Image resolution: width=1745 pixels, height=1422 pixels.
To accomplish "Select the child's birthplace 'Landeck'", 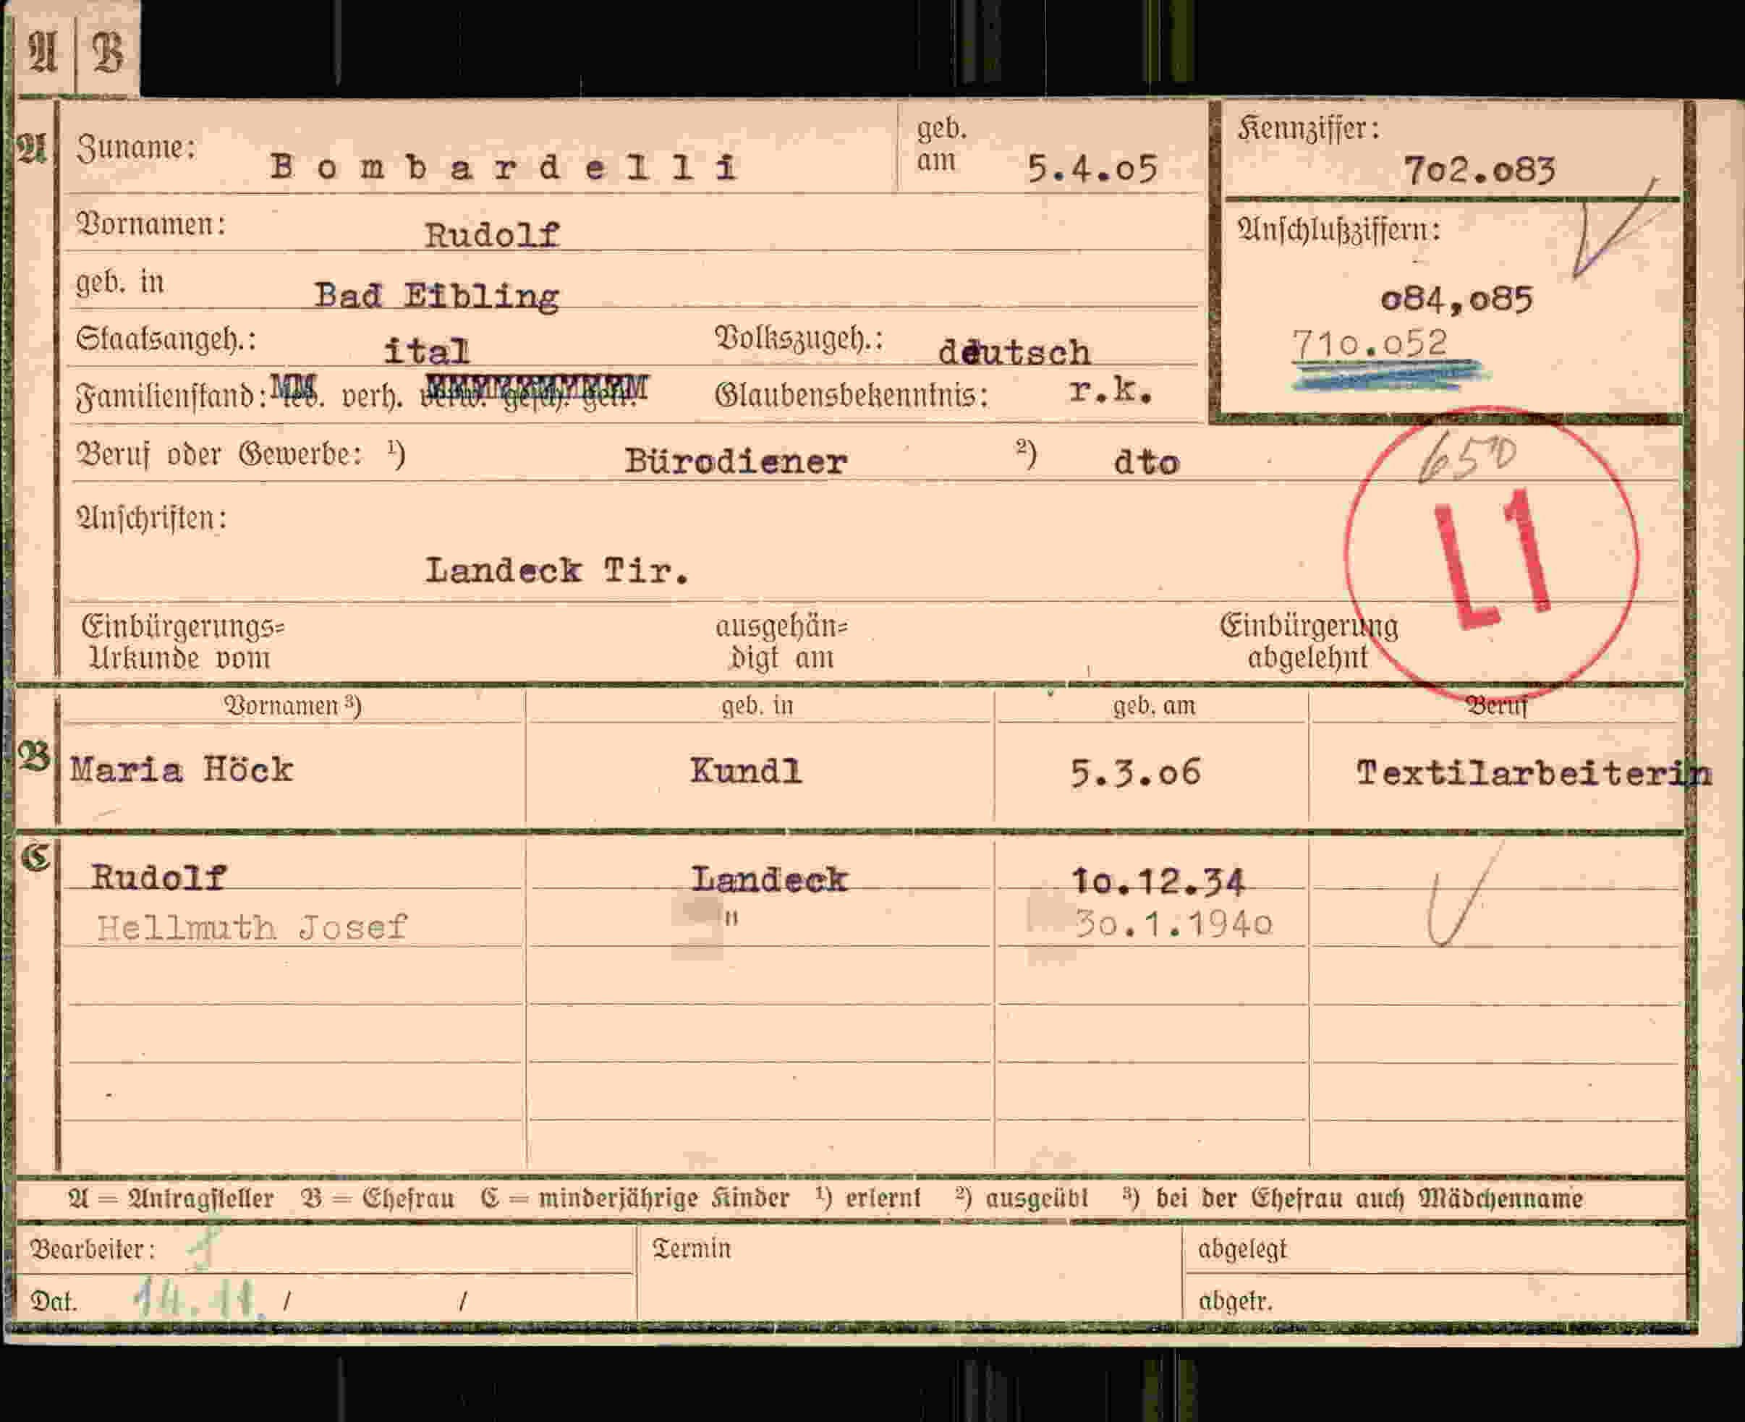I will [x=769, y=880].
